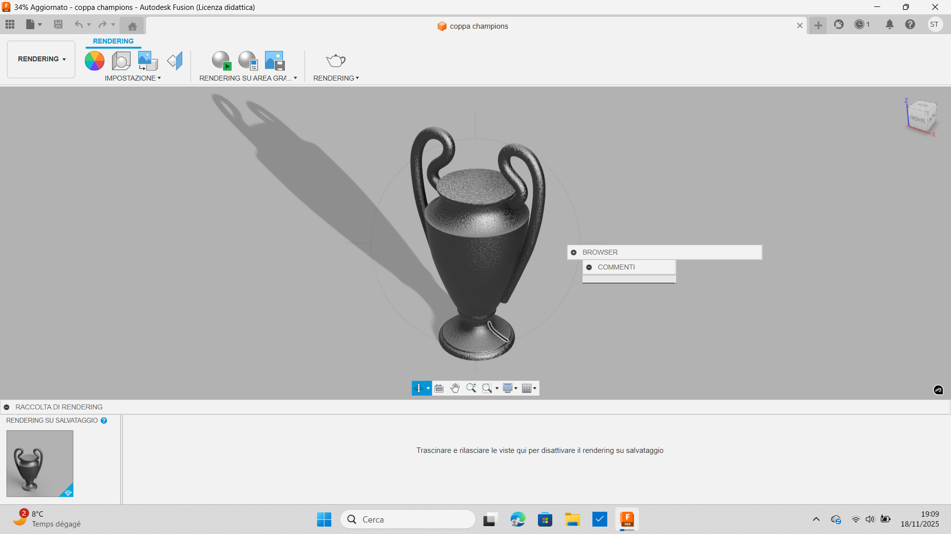This screenshot has height=534, width=951.
Task: Capture image of the current render
Action: [x=274, y=60]
